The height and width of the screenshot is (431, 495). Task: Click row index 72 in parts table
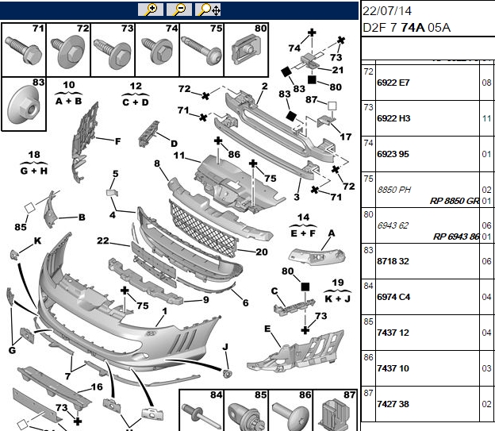click(368, 71)
